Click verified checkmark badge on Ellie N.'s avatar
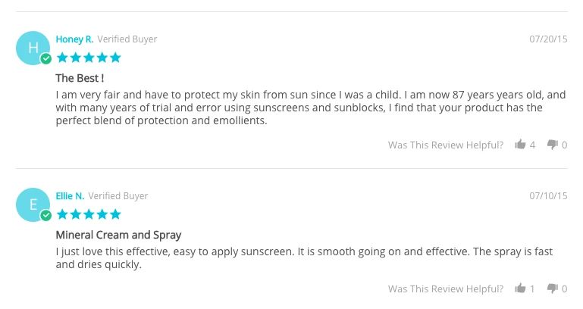The image size is (583, 309). tap(46, 216)
